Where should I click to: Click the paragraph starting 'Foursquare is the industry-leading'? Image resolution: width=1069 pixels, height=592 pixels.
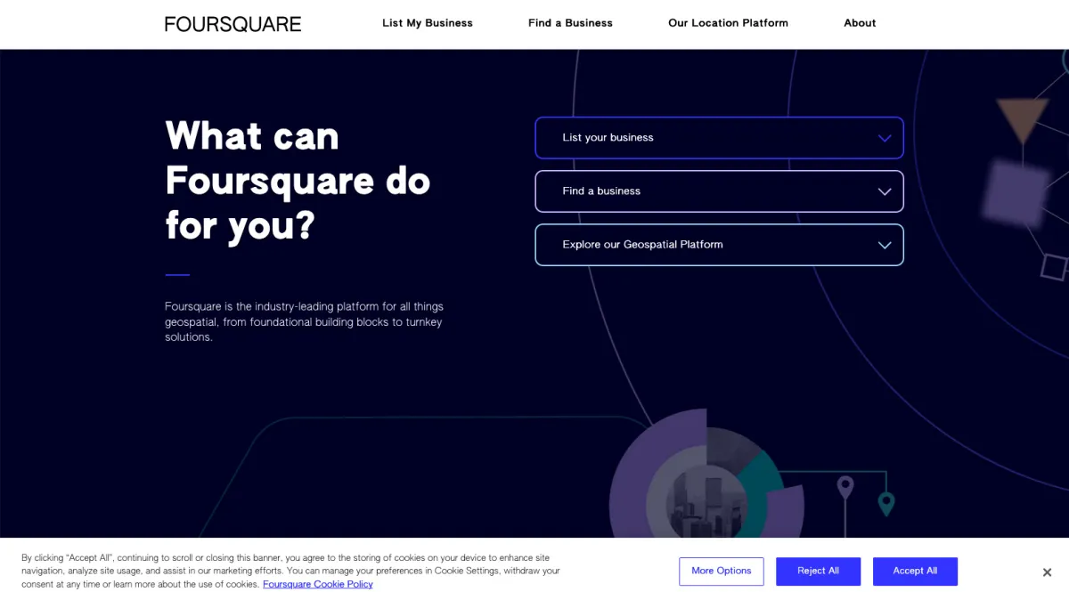click(x=304, y=322)
